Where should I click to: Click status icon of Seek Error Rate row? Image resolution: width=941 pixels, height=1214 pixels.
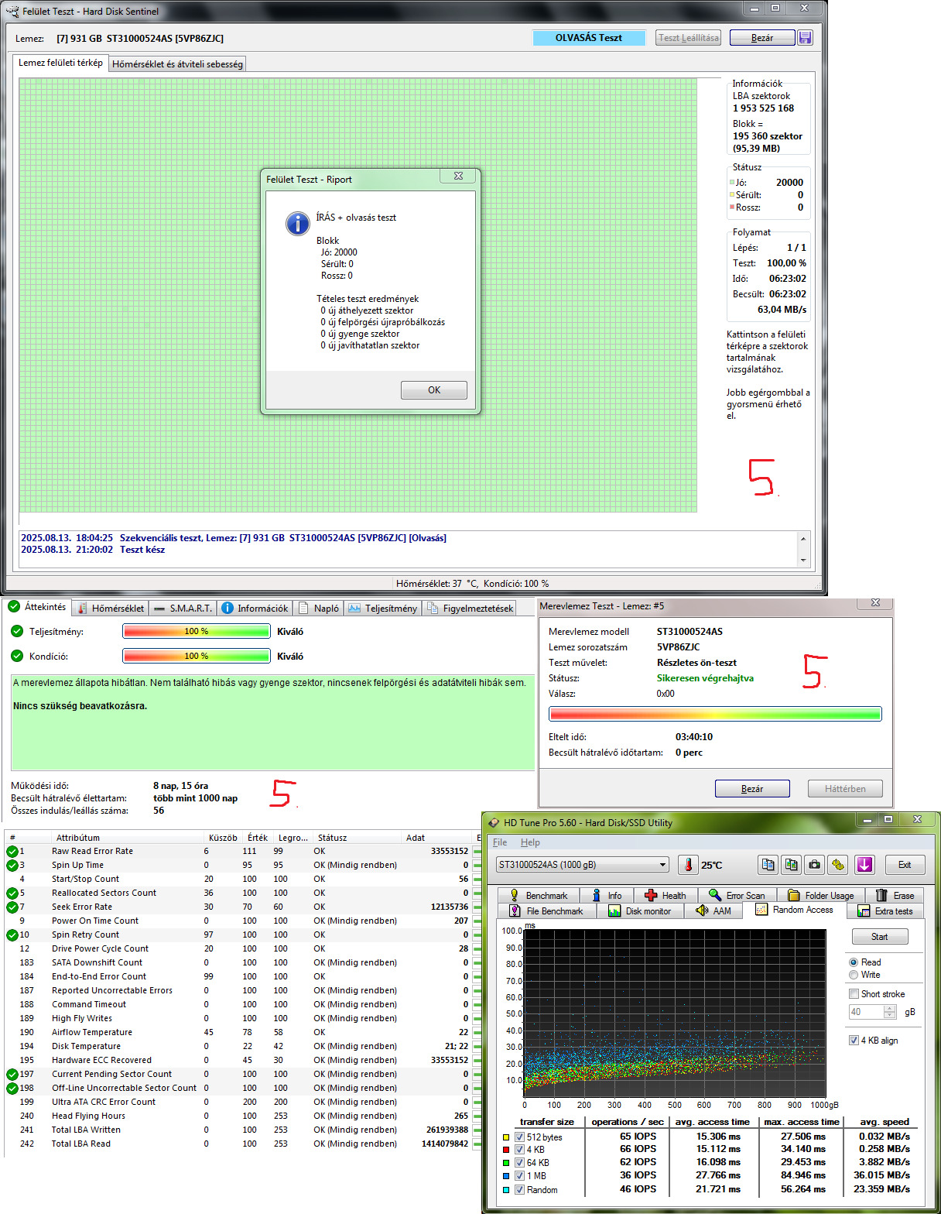pos(12,907)
